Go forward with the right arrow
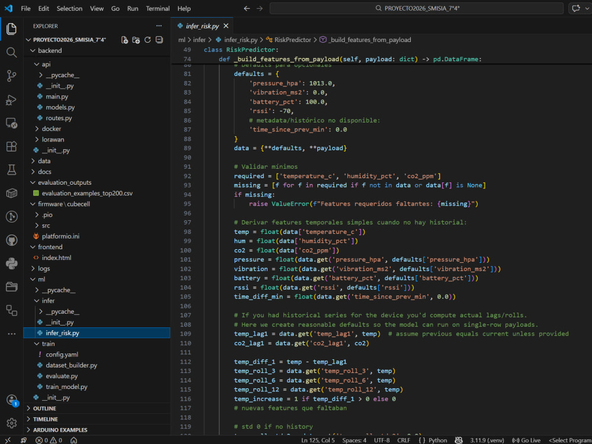Viewport: 592px width, 444px height. point(259,8)
